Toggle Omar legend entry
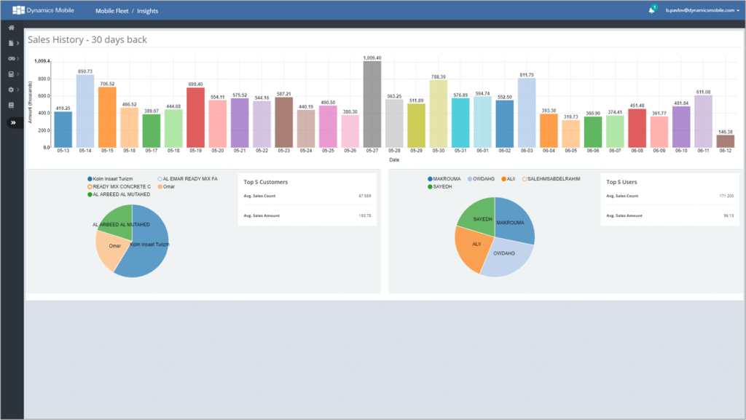The height and width of the screenshot is (420, 746). point(166,187)
